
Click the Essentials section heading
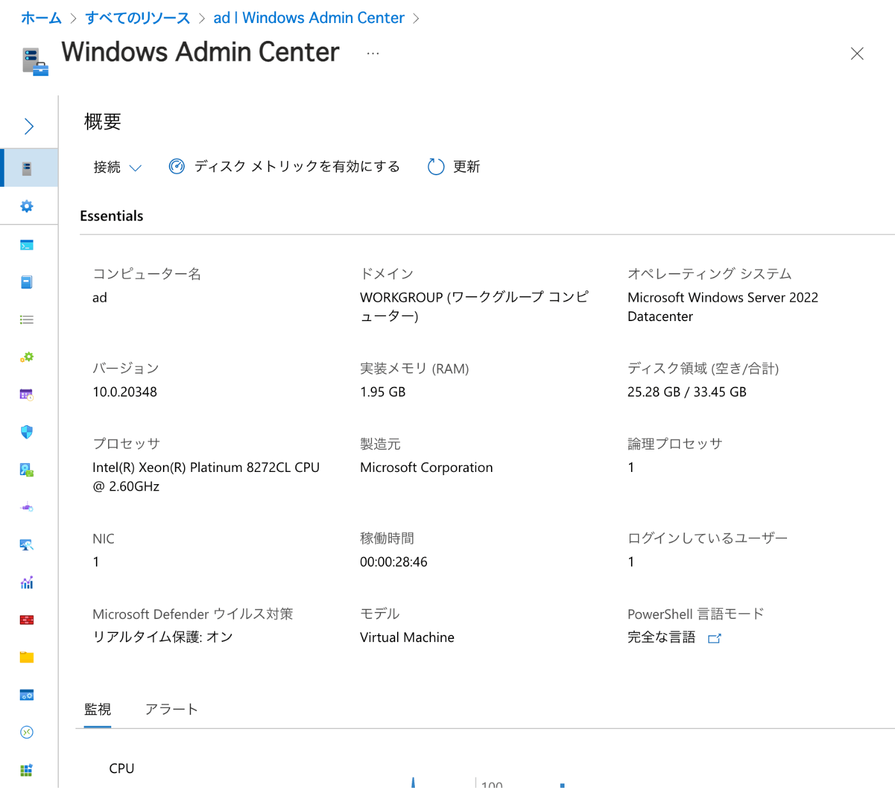pyautogui.click(x=112, y=216)
